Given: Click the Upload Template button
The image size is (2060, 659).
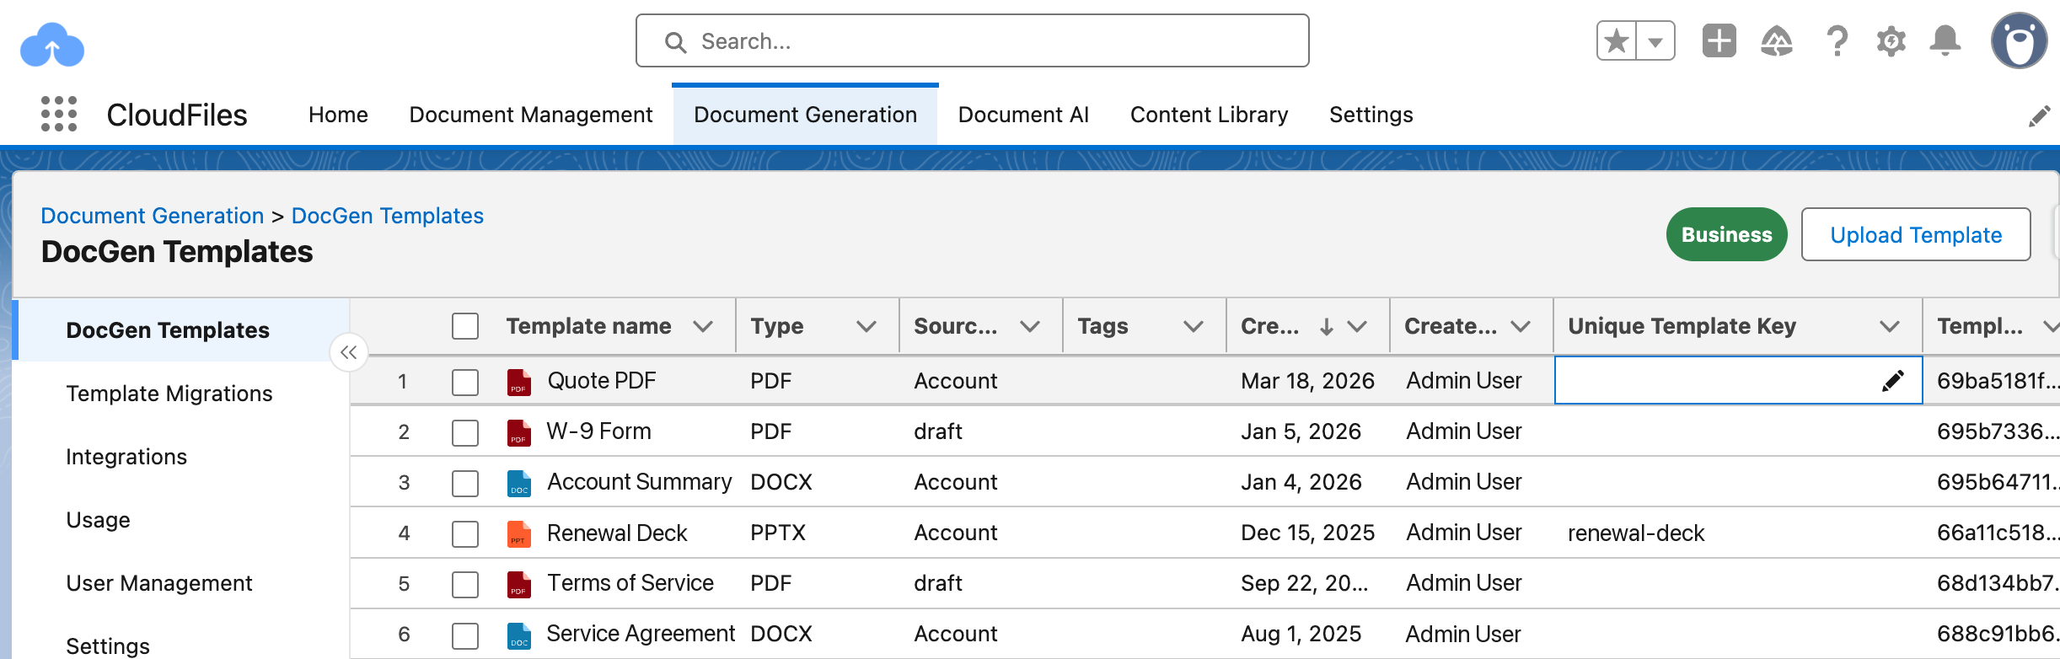Looking at the screenshot, I should click(x=1916, y=234).
